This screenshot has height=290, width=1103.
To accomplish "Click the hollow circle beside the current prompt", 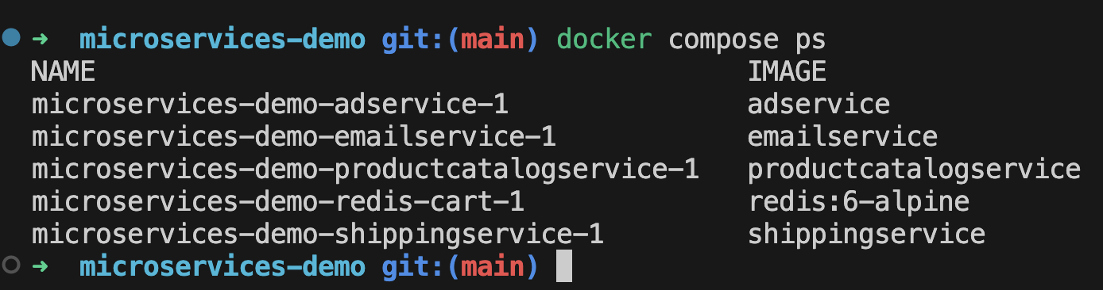I will pyautogui.click(x=10, y=265).
